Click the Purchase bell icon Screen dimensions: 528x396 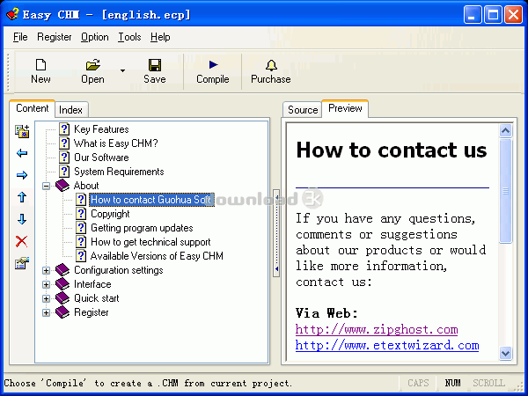click(x=271, y=65)
